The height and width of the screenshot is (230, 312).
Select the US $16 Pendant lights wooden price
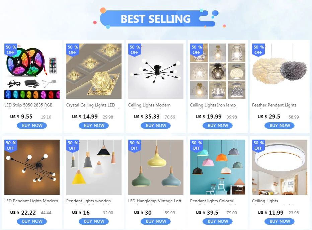tap(81, 213)
